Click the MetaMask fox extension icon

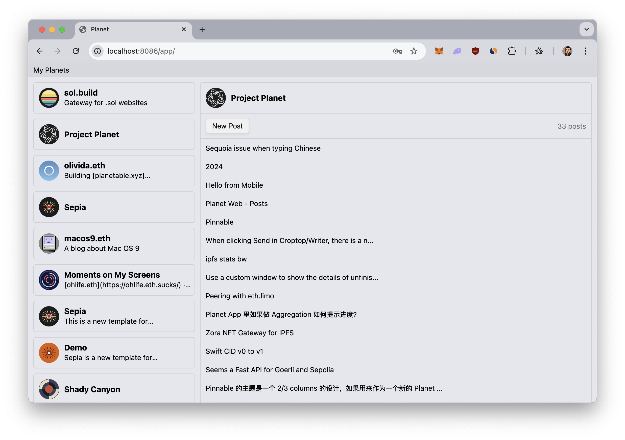pyautogui.click(x=439, y=51)
